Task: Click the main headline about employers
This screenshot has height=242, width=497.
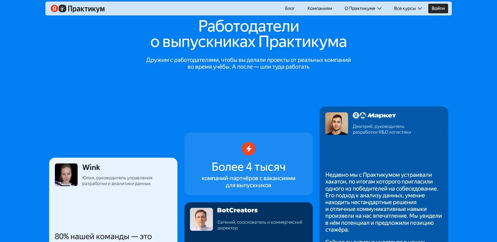Action: (248, 34)
